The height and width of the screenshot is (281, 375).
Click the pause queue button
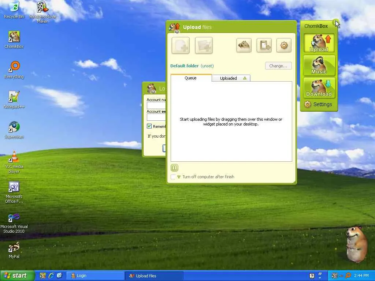click(174, 168)
